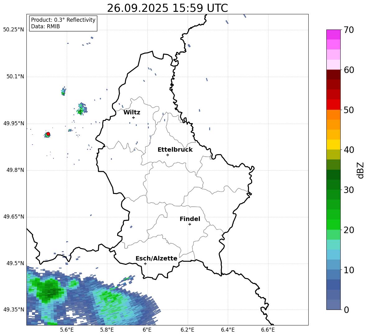Pick the turquoise swatch between 10 and 20
Viewport: 368px width, 336px height.
333,245
